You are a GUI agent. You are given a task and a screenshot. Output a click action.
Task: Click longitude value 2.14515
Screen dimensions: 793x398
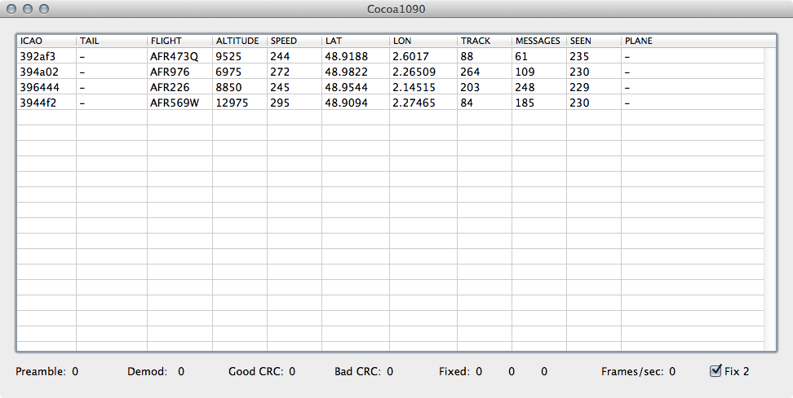tap(414, 87)
